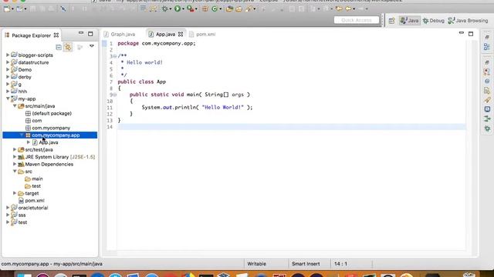Screen dimensions: 494x277
Task: Maximize the editor area
Action: (471, 34)
